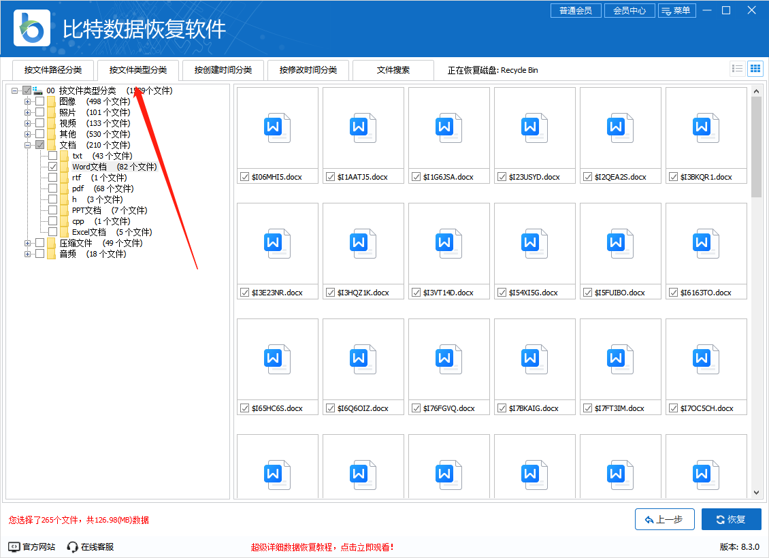Click the 图像 folder icon

(x=52, y=101)
